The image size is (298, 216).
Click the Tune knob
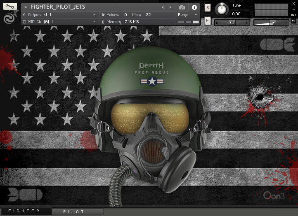[222, 9]
